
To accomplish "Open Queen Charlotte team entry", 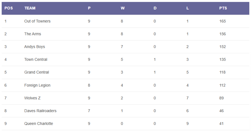I will [39, 124].
